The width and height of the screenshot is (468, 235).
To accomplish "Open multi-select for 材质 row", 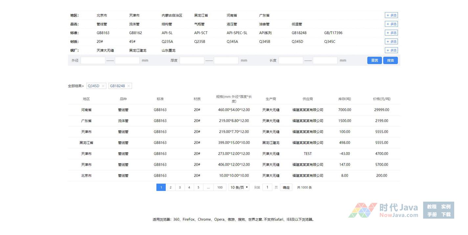I will 391,42.
